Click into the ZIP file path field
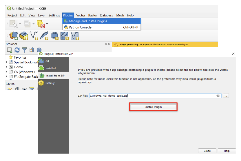The image size is (241, 161). coord(151,96)
